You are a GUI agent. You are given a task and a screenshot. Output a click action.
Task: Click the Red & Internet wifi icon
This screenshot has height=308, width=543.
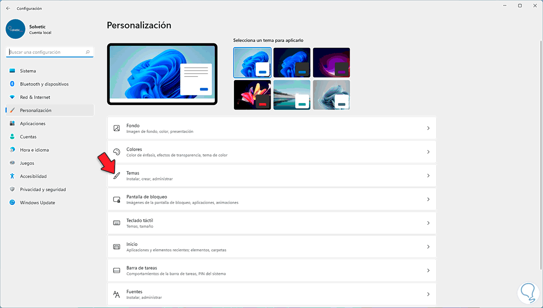click(x=12, y=97)
